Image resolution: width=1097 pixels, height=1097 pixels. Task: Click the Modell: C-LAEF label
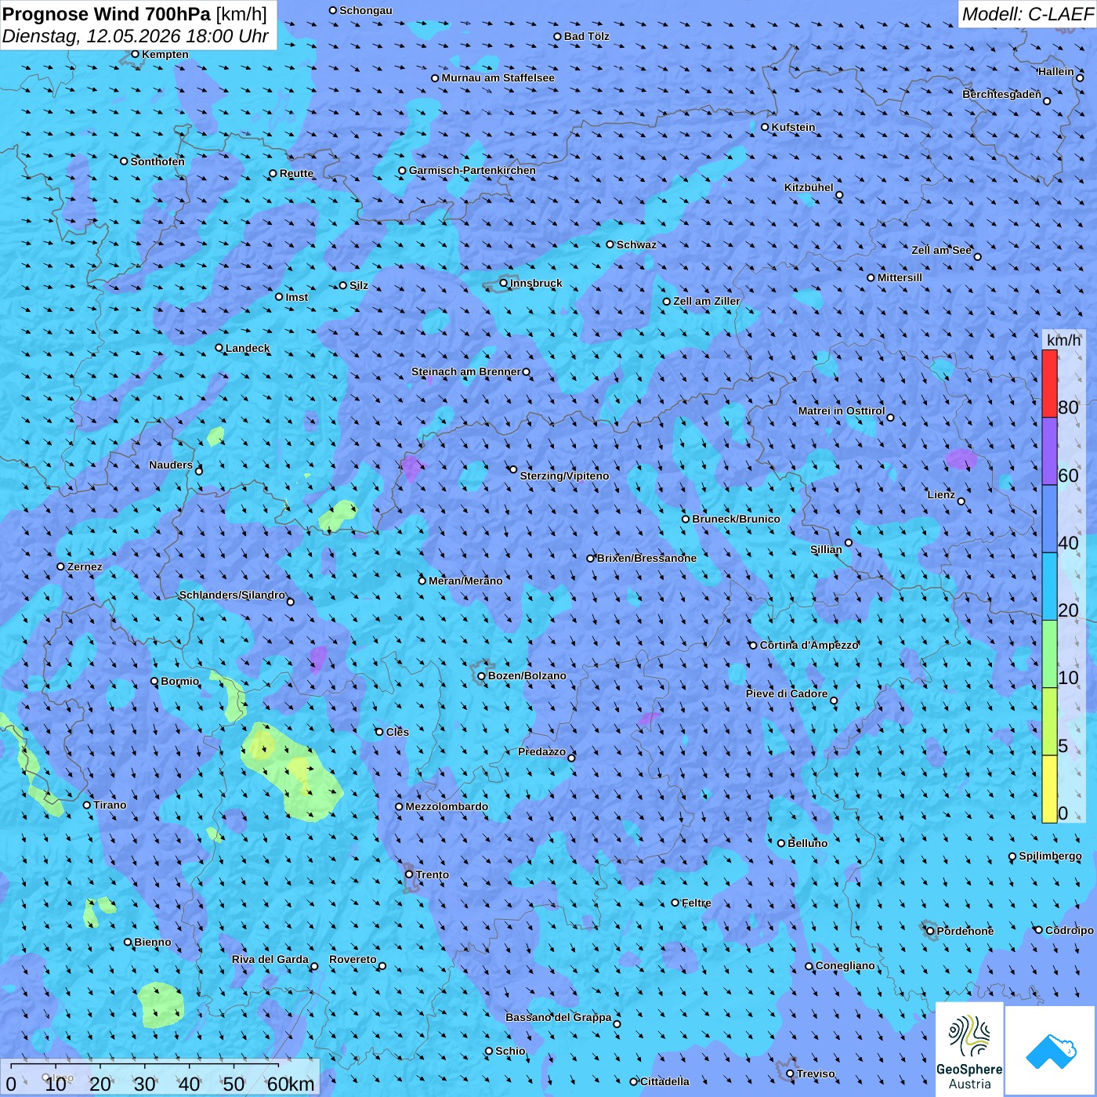point(1027,14)
